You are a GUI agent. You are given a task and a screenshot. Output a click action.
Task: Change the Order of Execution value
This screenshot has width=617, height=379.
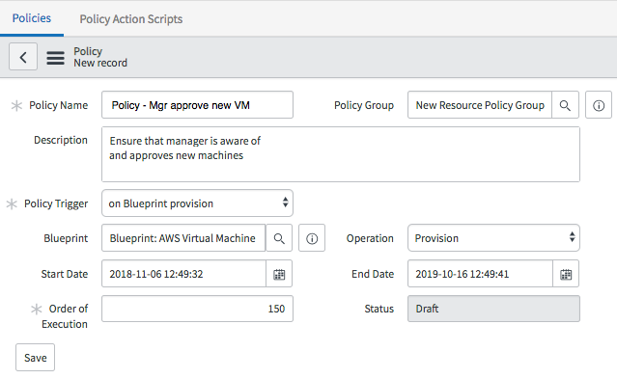[197, 309]
